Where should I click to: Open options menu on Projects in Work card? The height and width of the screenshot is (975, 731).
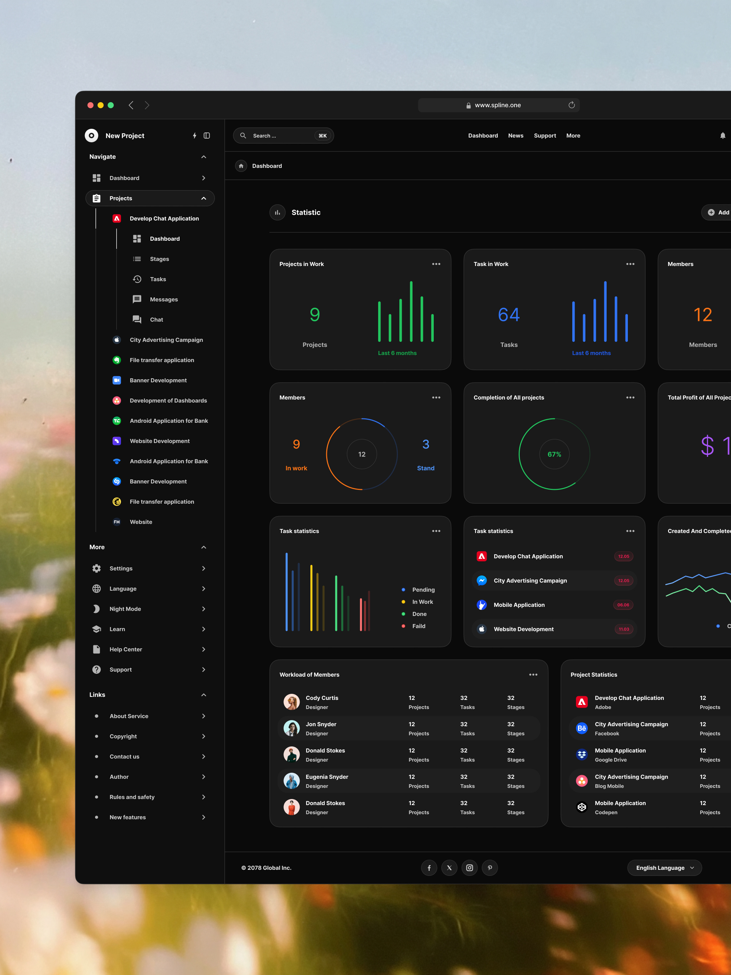[x=436, y=264]
